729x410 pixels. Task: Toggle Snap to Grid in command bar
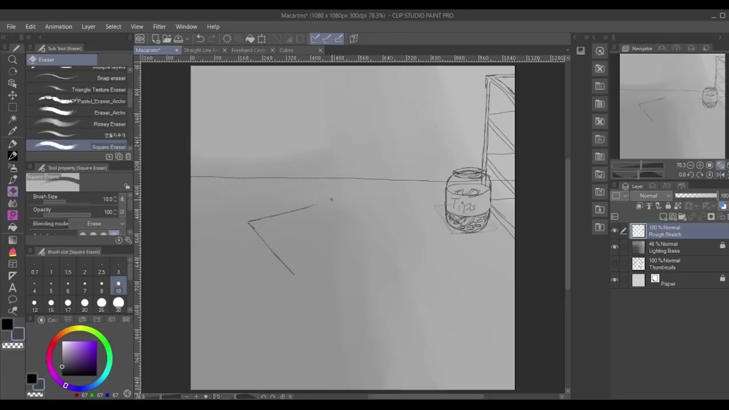pyautogui.click(x=339, y=39)
